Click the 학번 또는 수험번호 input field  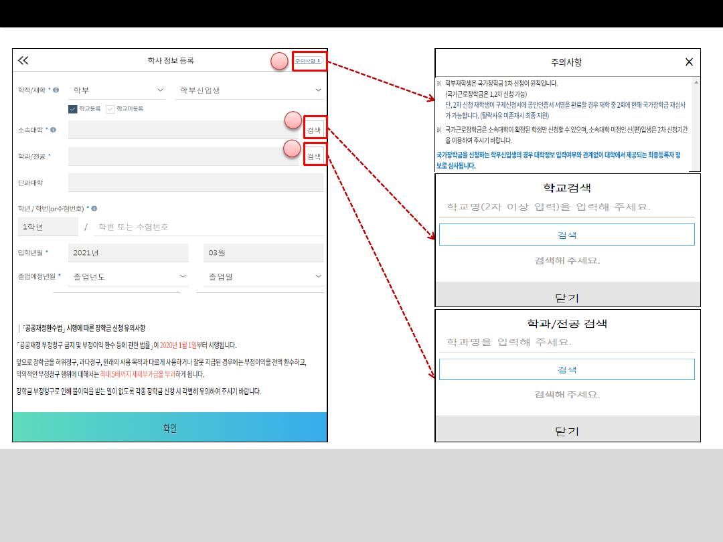[208, 227]
